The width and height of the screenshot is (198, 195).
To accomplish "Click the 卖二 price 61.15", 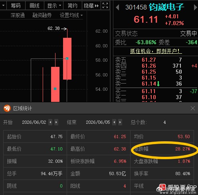I will (x=149, y=78).
